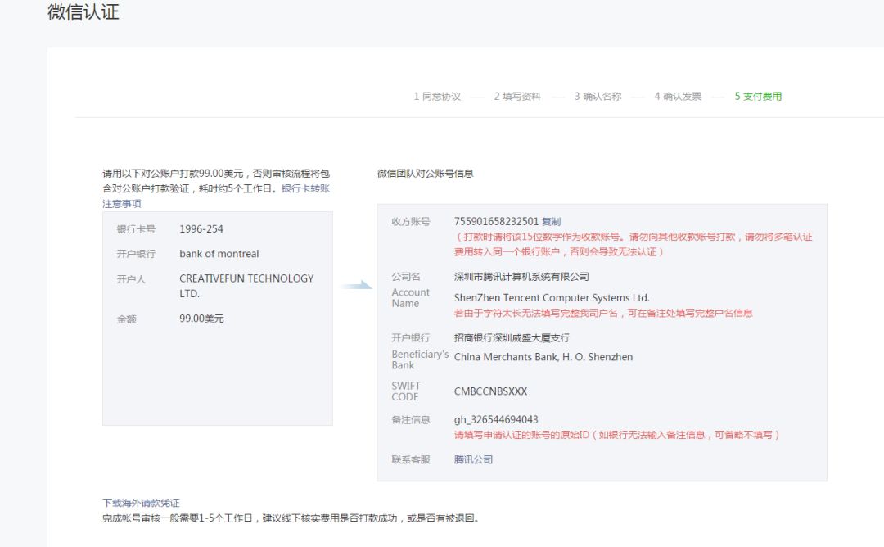Select step 2 填写资料
This screenshot has width=884, height=547.
pyautogui.click(x=517, y=97)
